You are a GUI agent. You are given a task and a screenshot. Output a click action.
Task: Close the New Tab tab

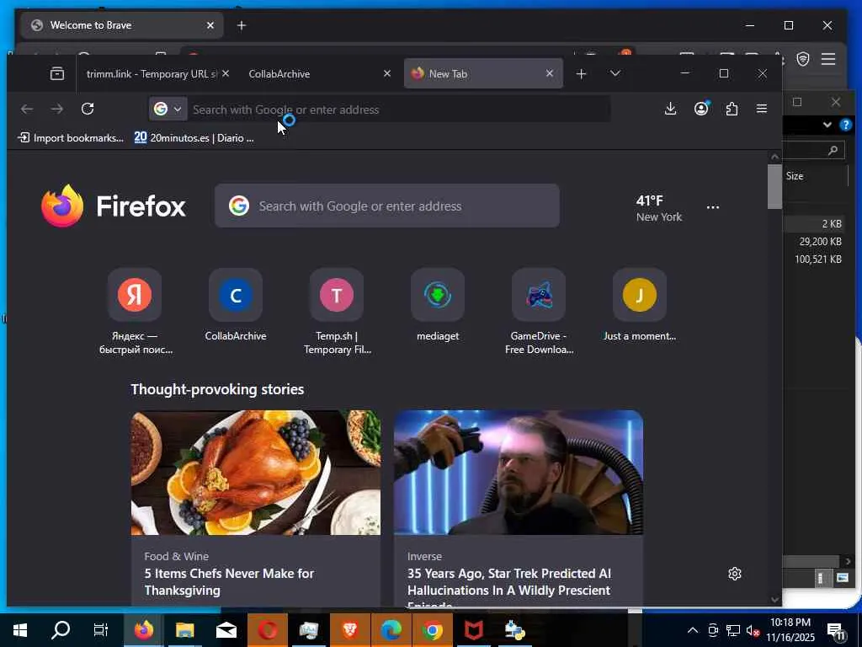[x=549, y=73]
